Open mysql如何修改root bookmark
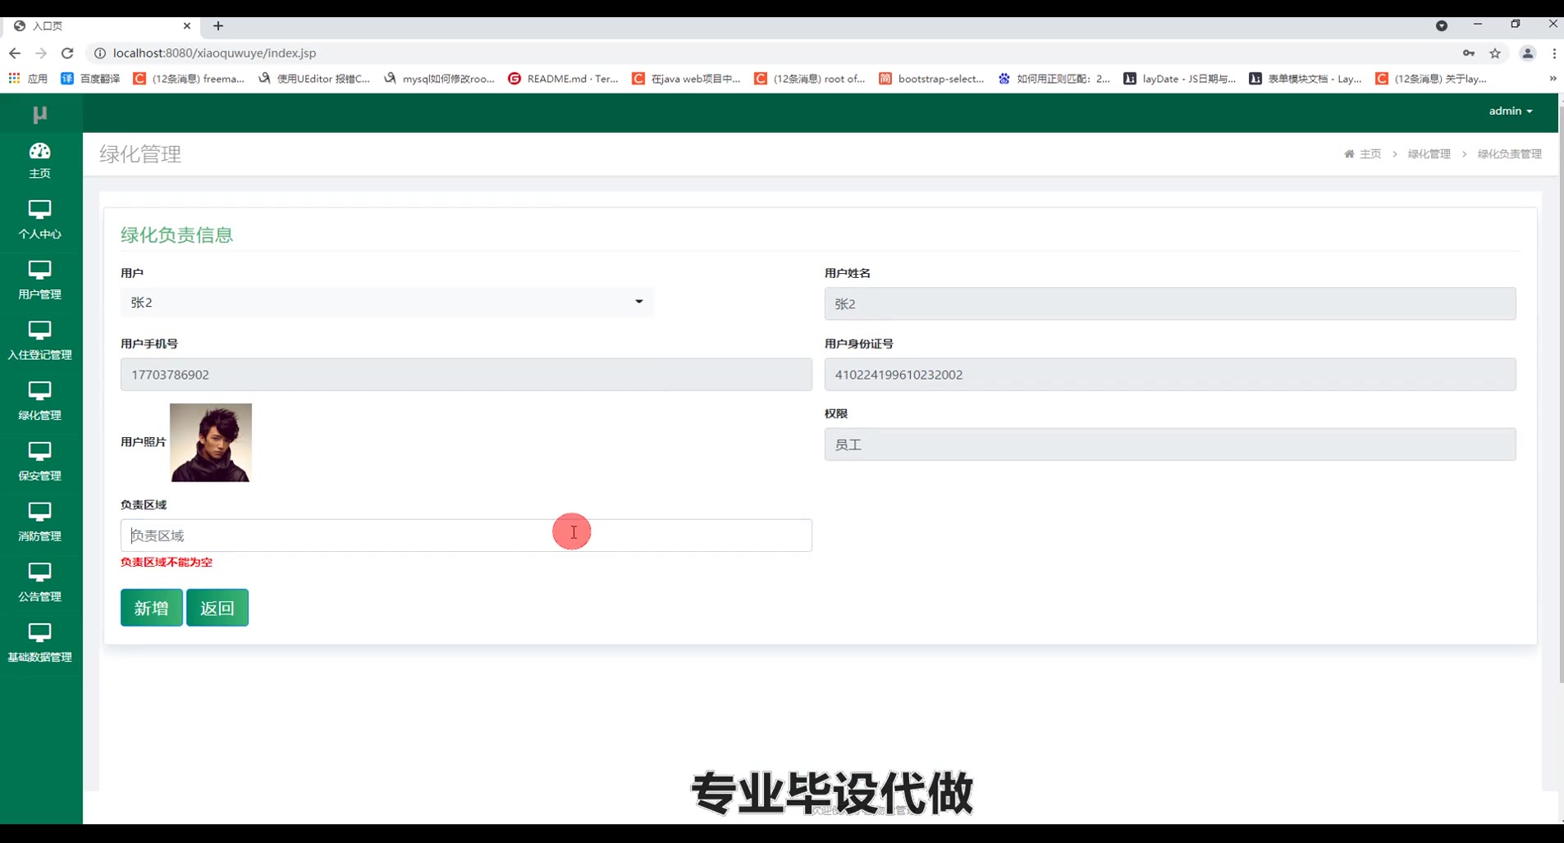This screenshot has width=1564, height=843. [x=439, y=79]
